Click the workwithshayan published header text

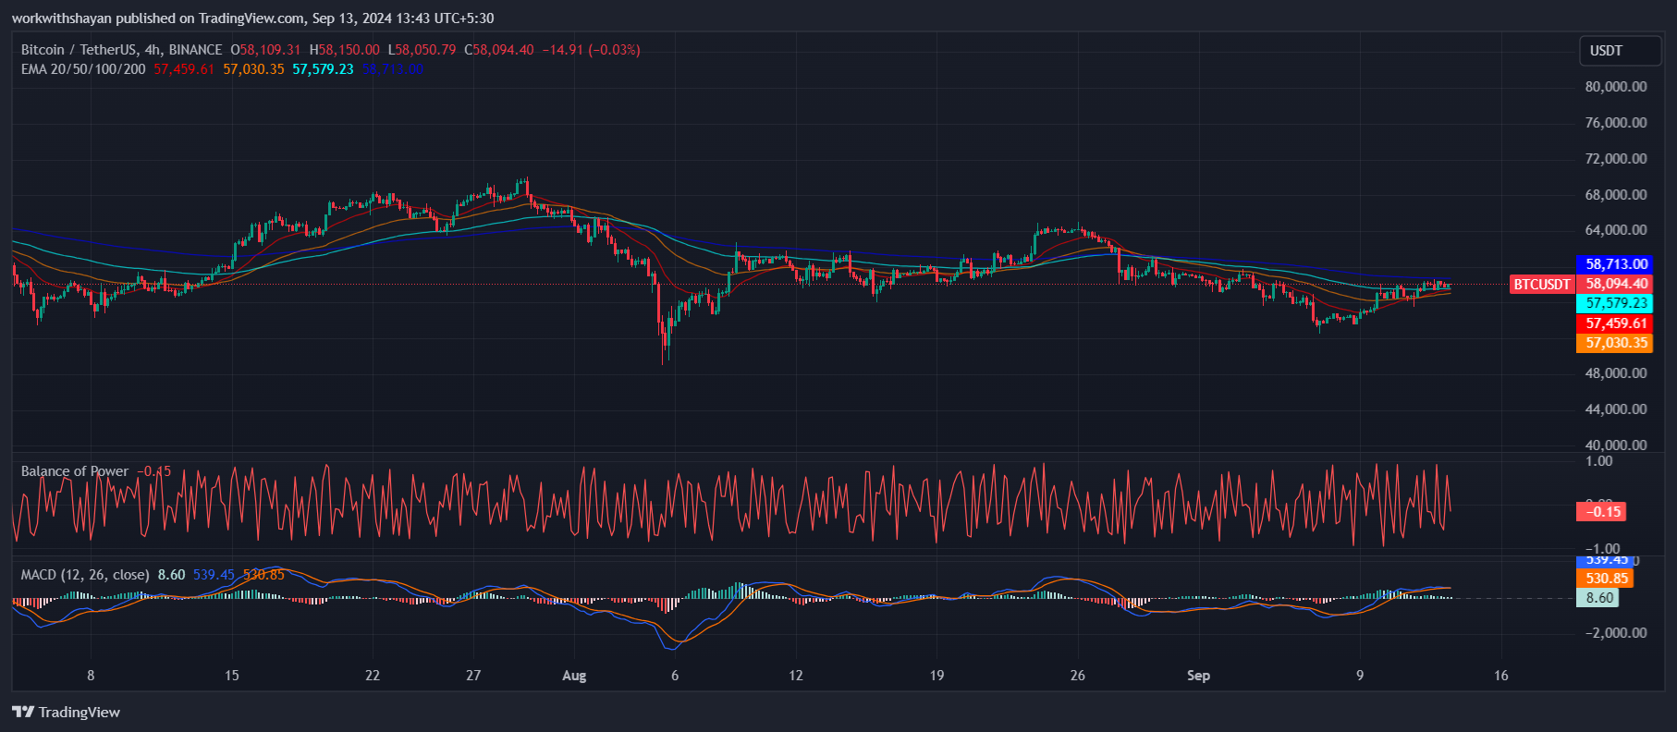point(252,18)
